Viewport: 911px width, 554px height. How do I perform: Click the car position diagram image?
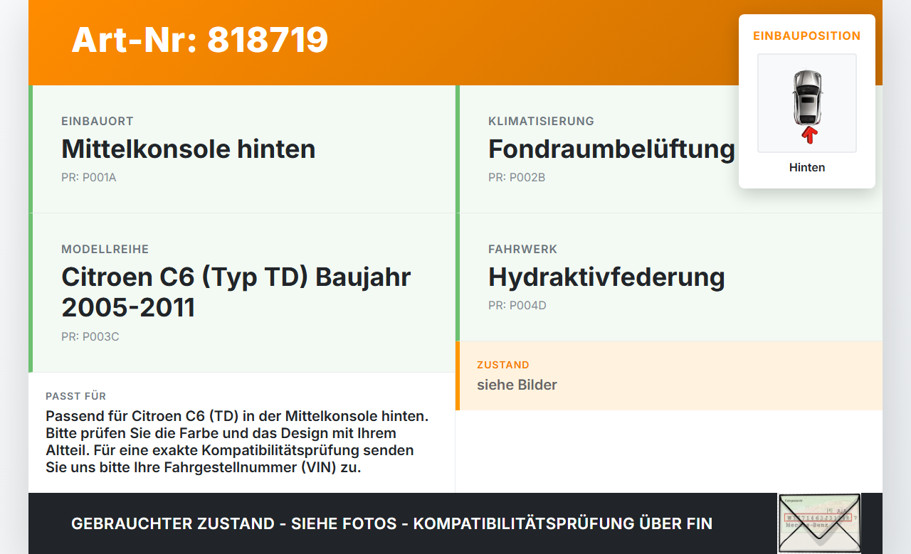coord(807,103)
